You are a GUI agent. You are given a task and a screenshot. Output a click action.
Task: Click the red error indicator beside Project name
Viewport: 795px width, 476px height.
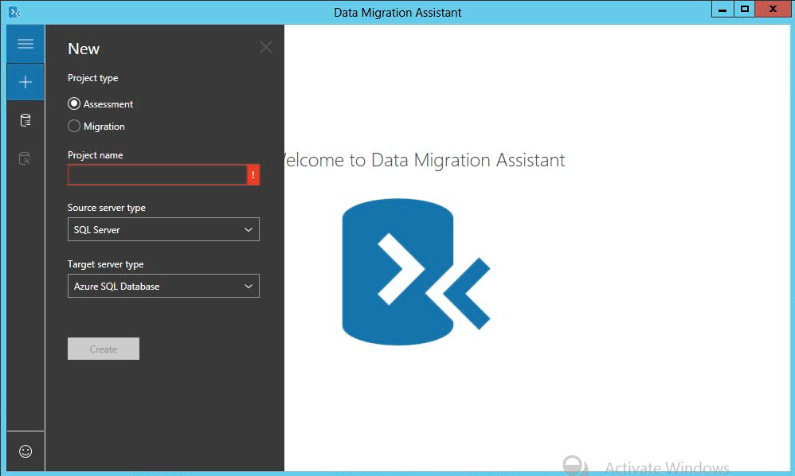(253, 174)
